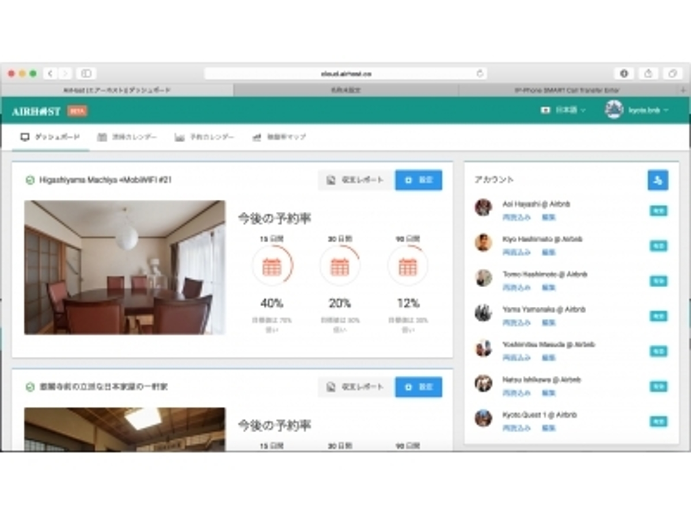Toggle the status badge for Natsu Ishikawa

tap(658, 386)
